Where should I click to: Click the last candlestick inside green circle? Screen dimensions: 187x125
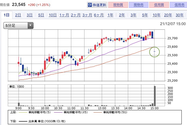tap(155, 51)
